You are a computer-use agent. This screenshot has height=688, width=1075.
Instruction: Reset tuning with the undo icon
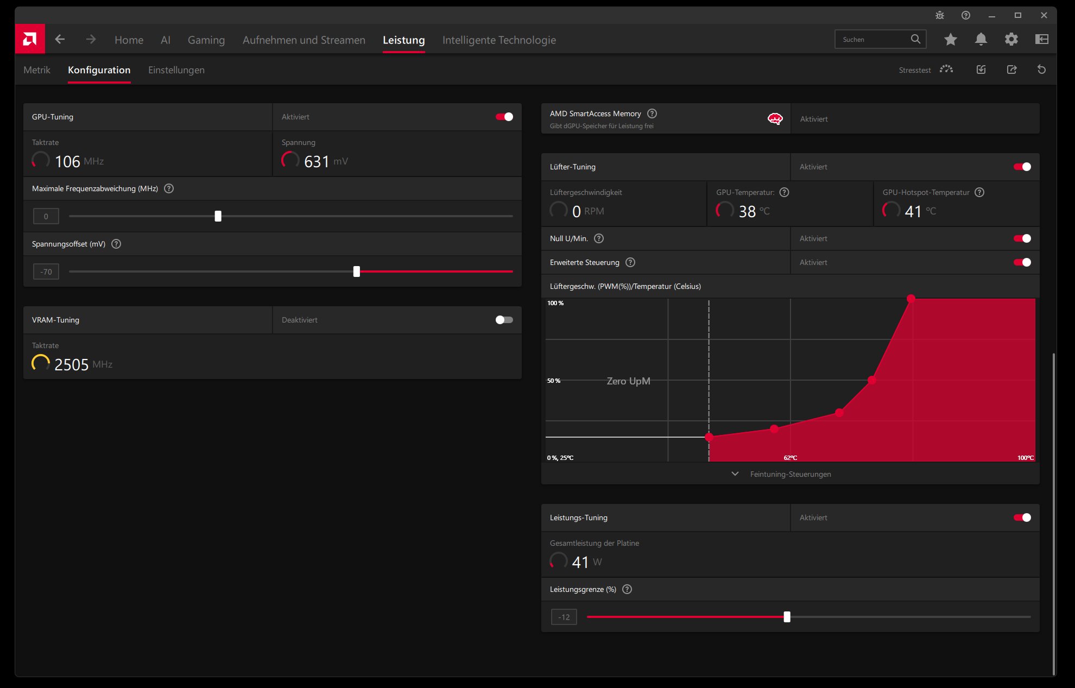[x=1041, y=70]
